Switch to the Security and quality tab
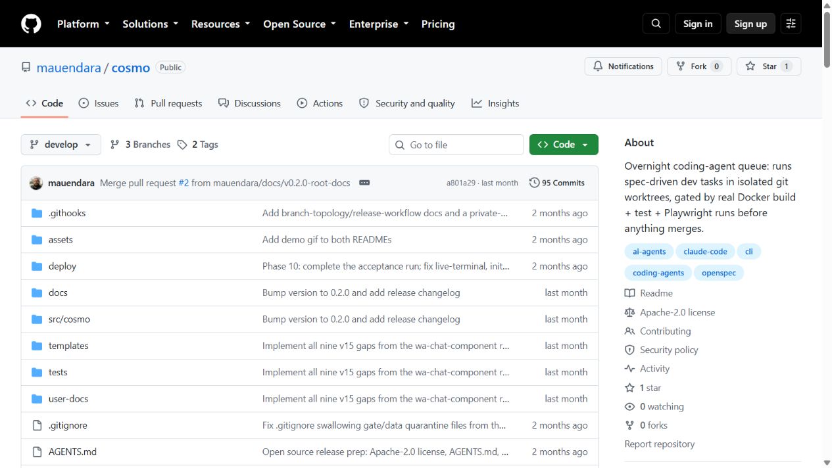This screenshot has height=468, width=832. click(407, 103)
